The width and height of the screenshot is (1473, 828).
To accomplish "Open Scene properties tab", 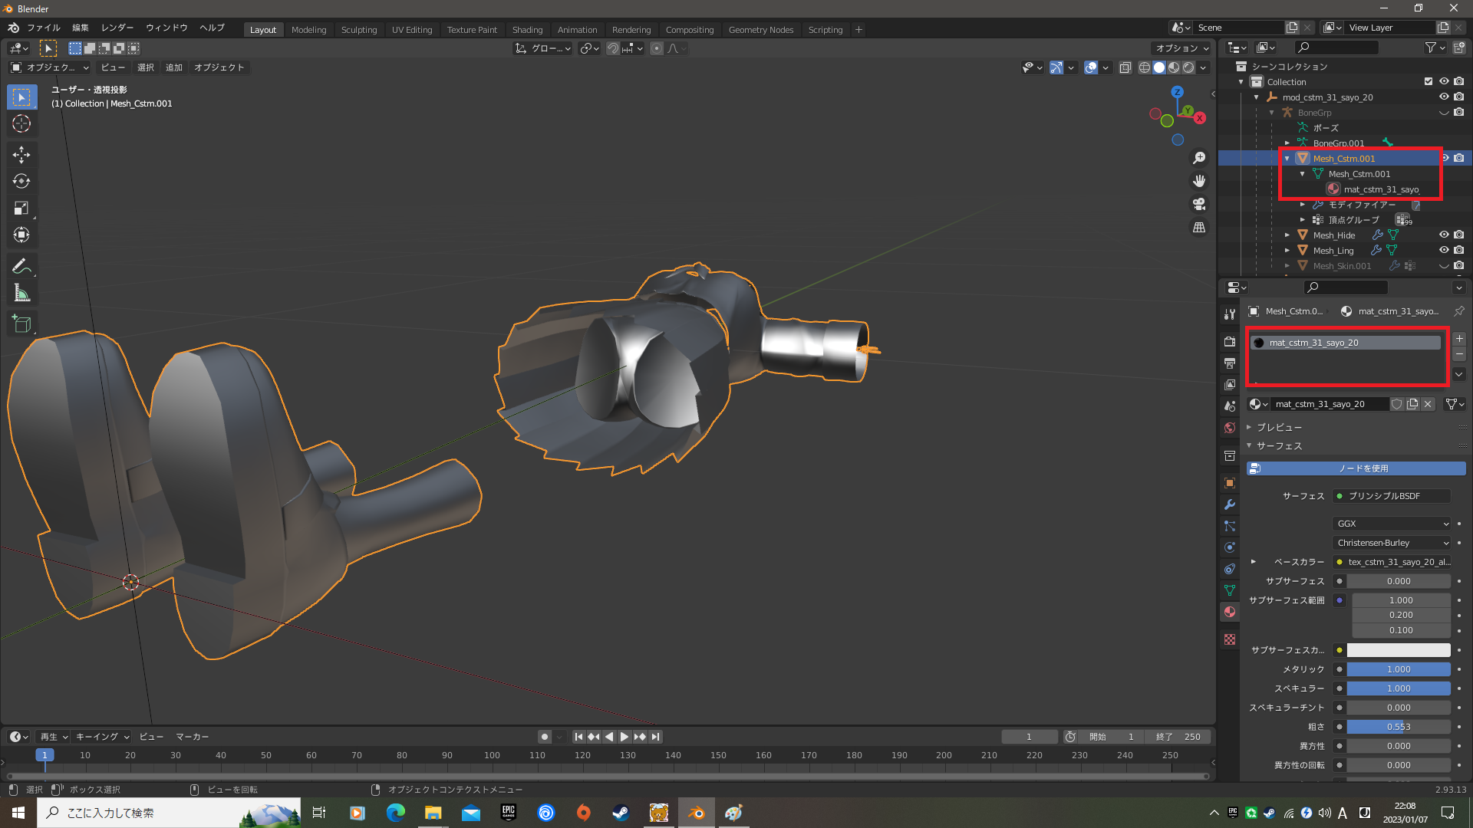I will pyautogui.click(x=1230, y=406).
